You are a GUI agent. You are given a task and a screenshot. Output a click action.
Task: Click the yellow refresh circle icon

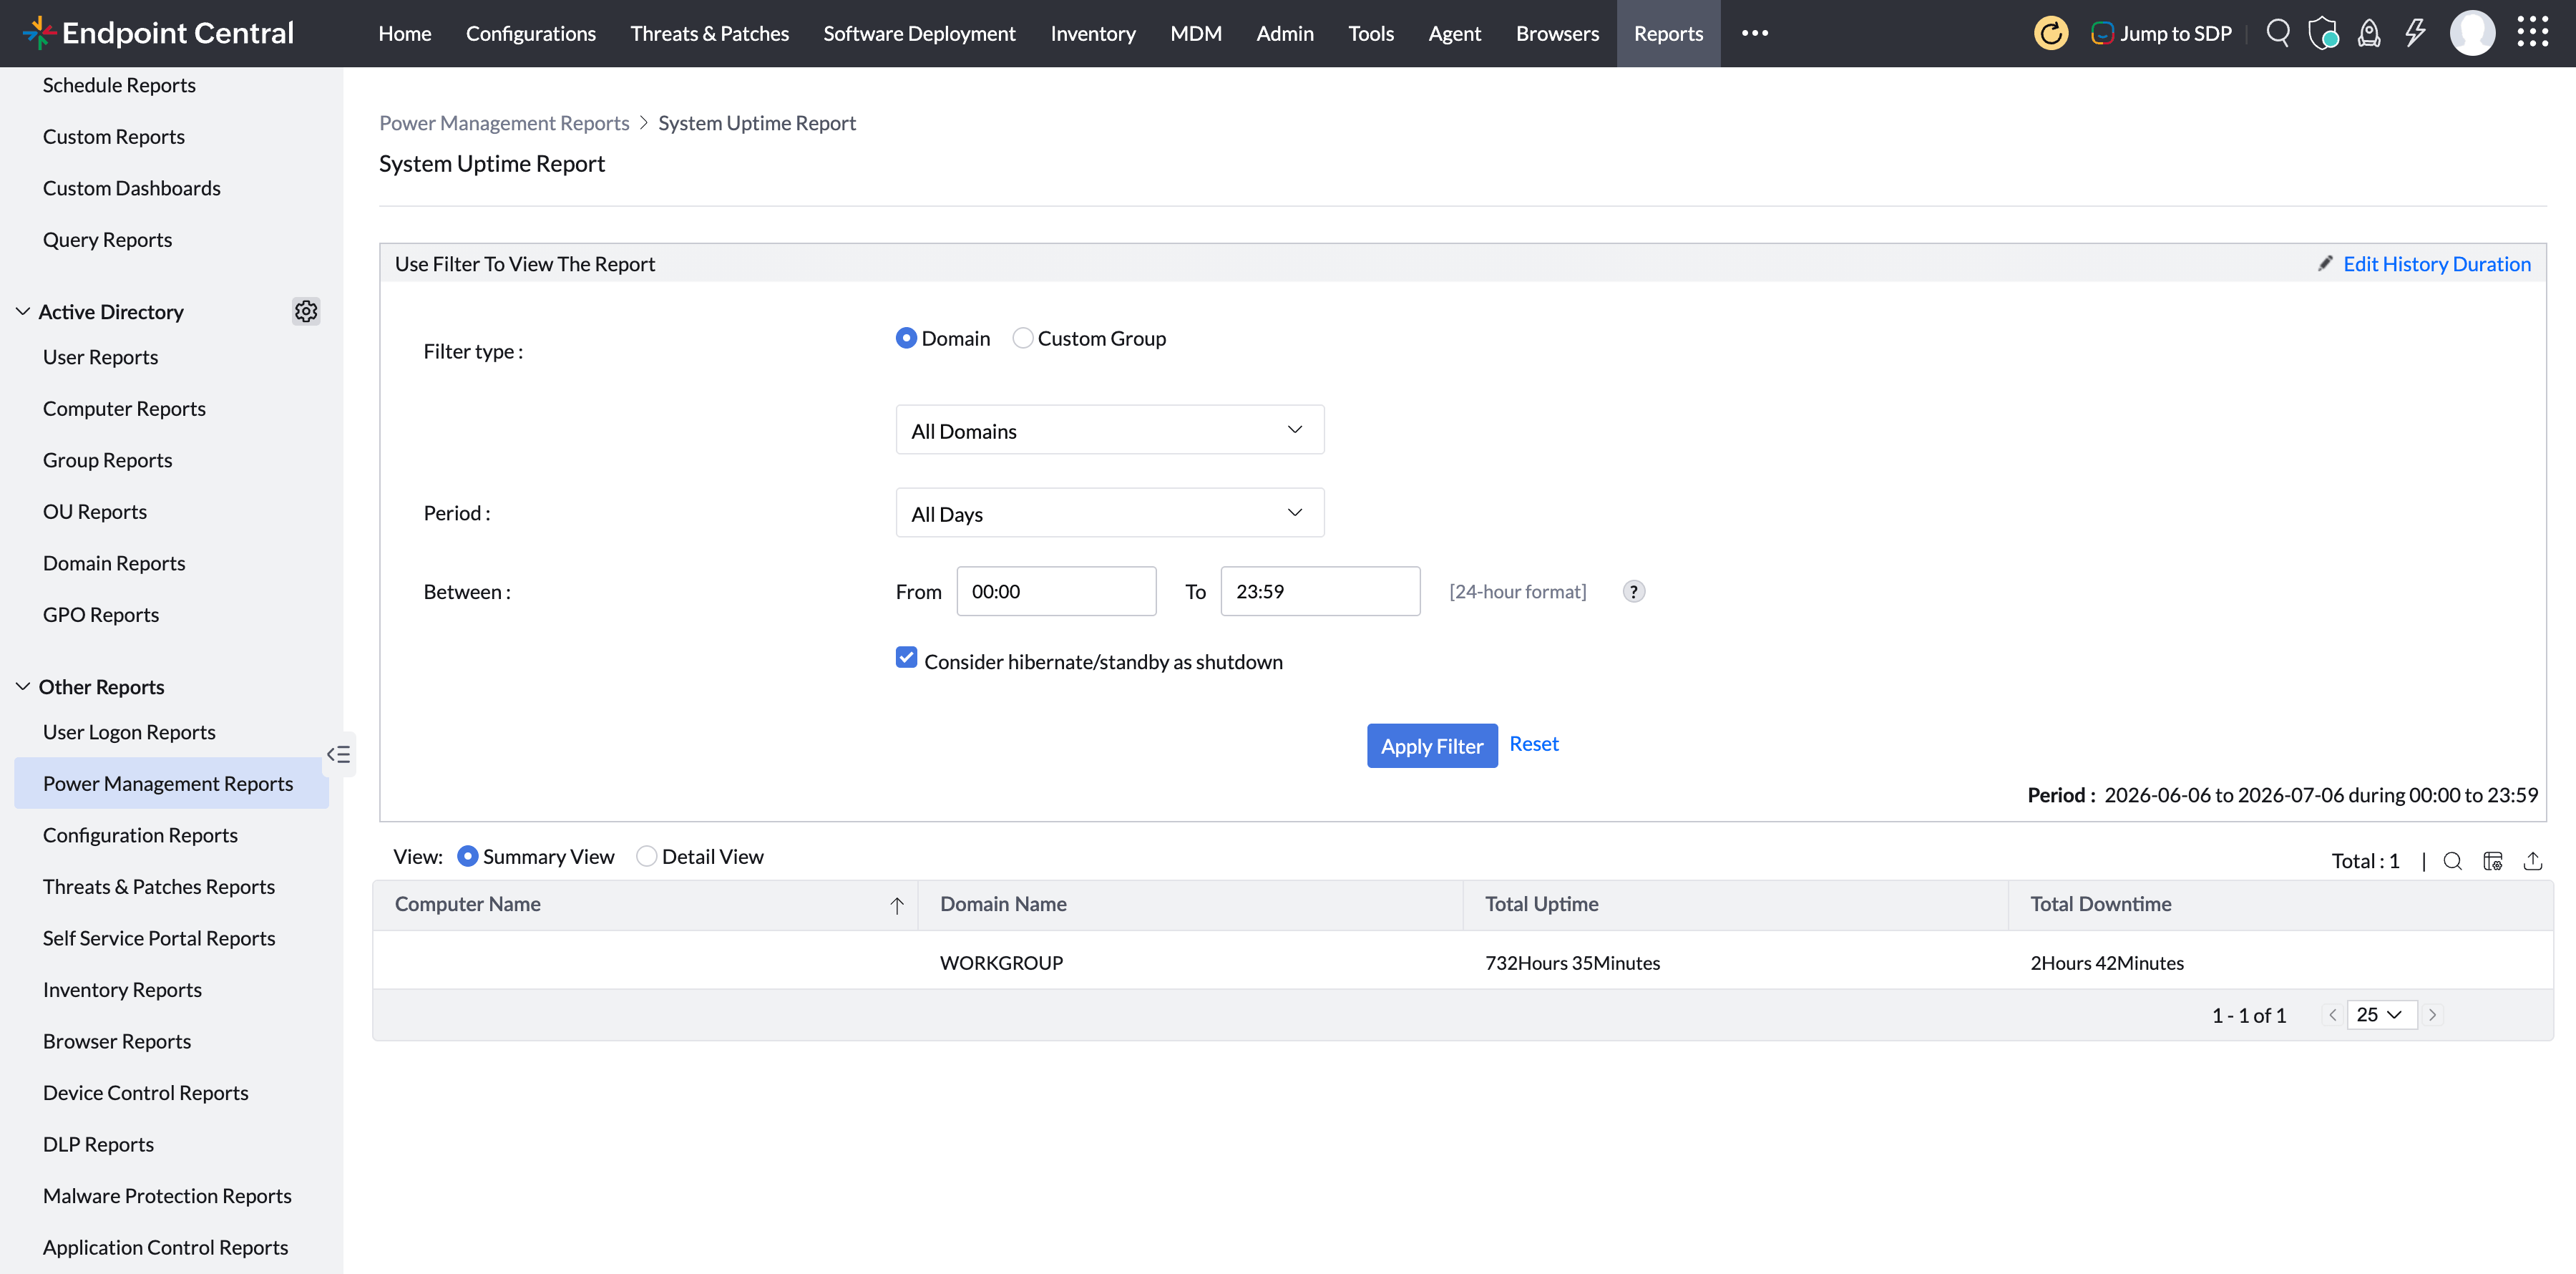tap(2050, 33)
